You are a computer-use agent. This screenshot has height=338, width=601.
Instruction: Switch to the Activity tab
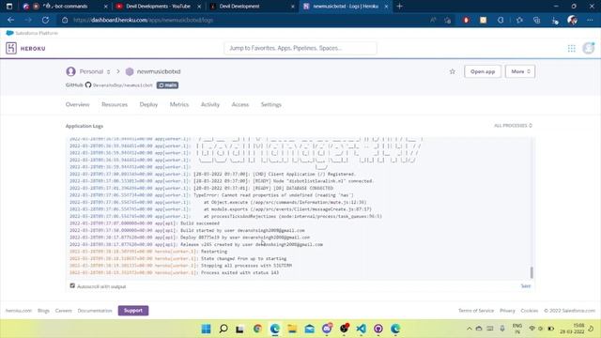pyautogui.click(x=210, y=104)
